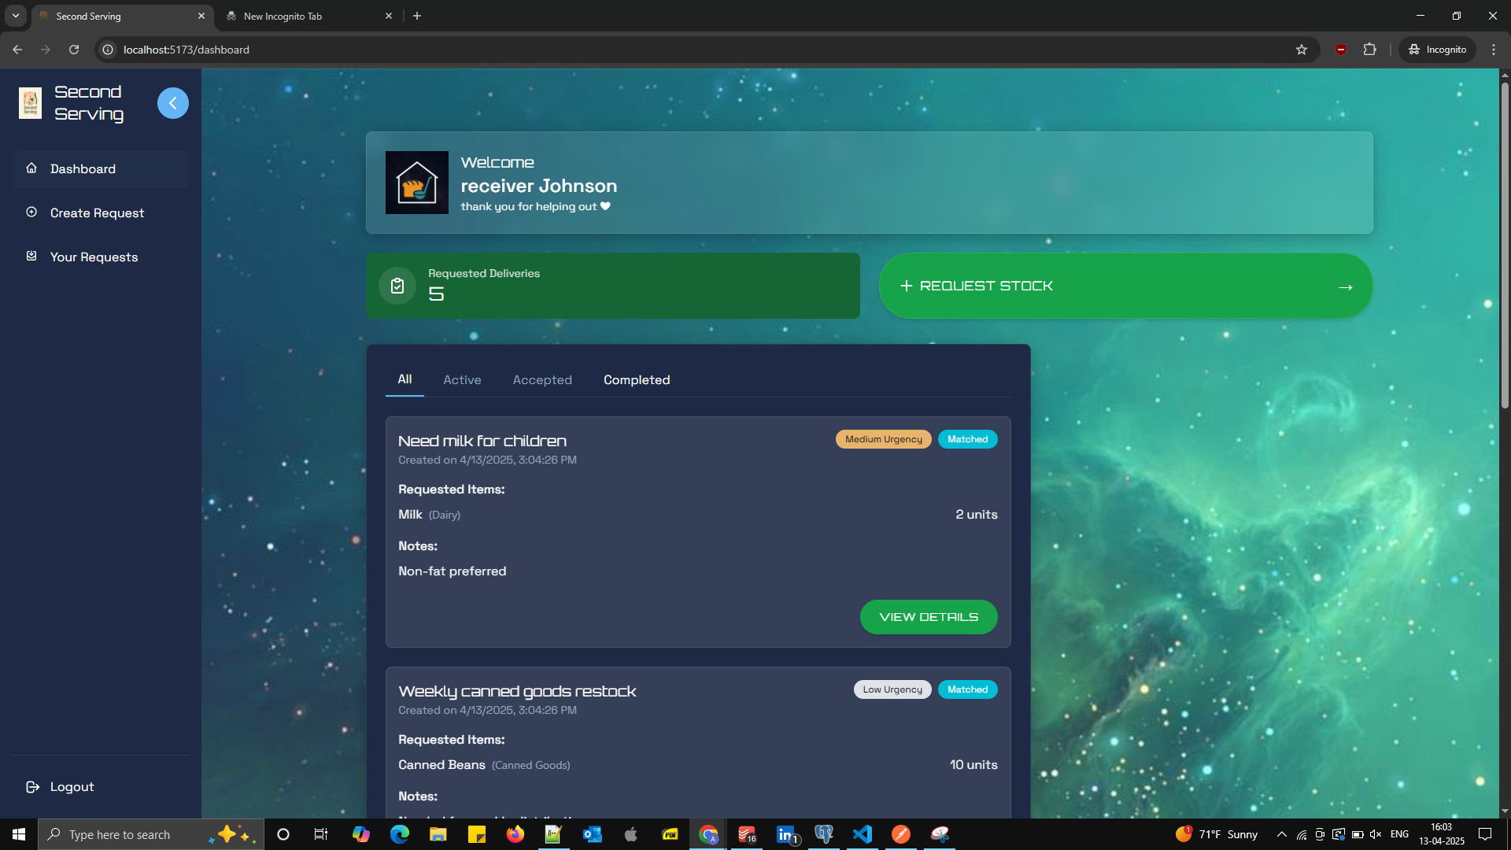Switch to the Accepted tab

pos(542,379)
